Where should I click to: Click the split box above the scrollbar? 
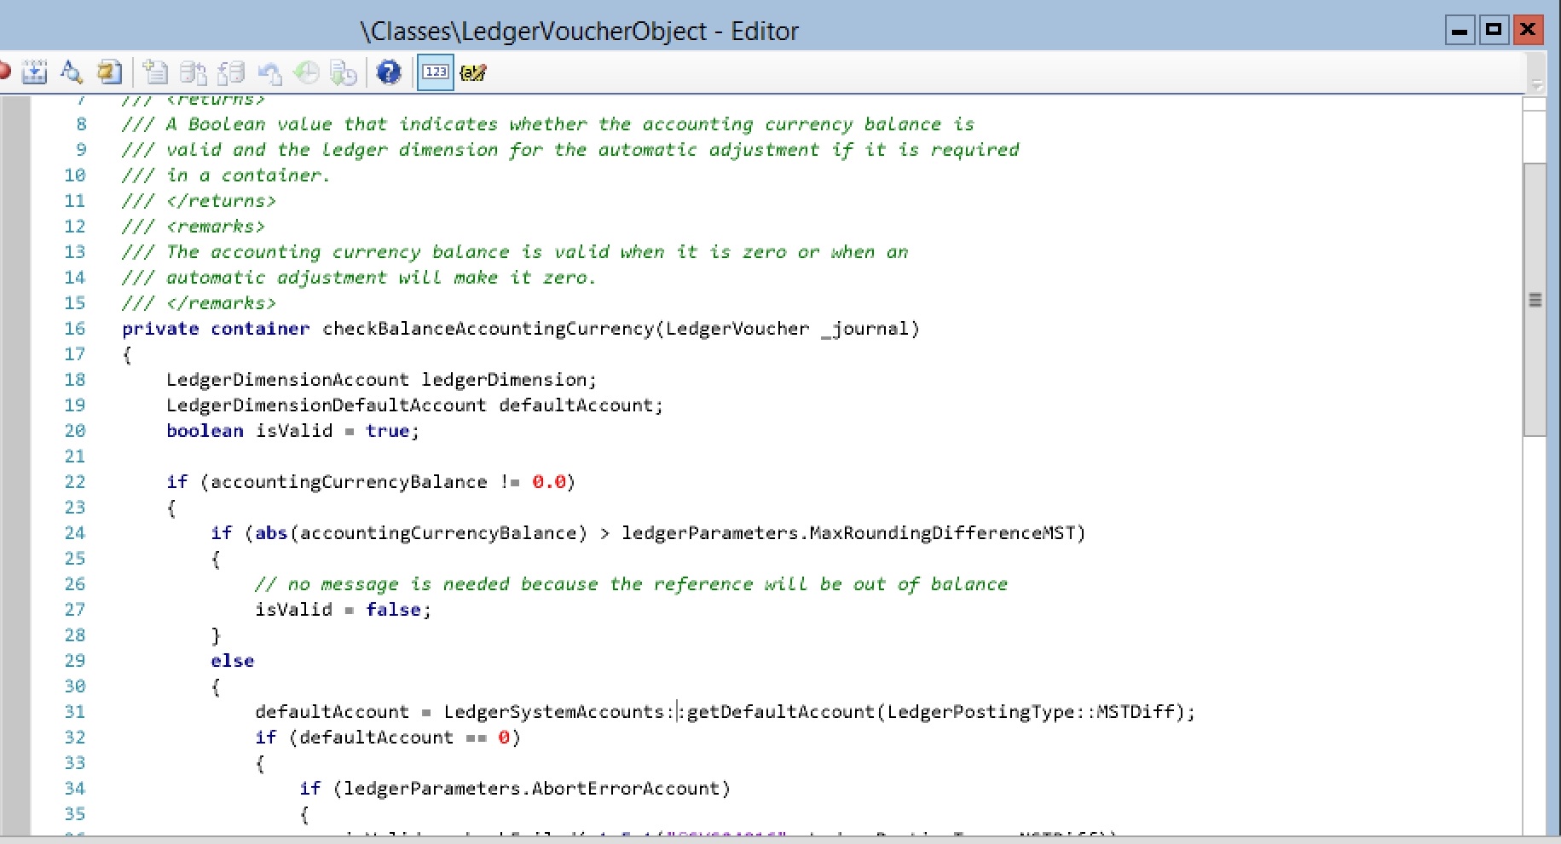point(1534,104)
